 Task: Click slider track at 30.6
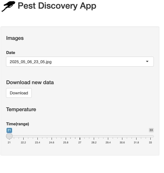click(122, 137)
